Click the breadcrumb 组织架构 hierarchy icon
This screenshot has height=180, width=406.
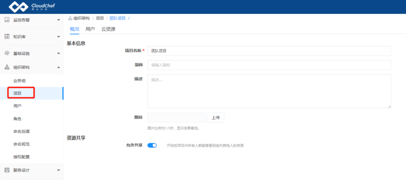(x=70, y=18)
